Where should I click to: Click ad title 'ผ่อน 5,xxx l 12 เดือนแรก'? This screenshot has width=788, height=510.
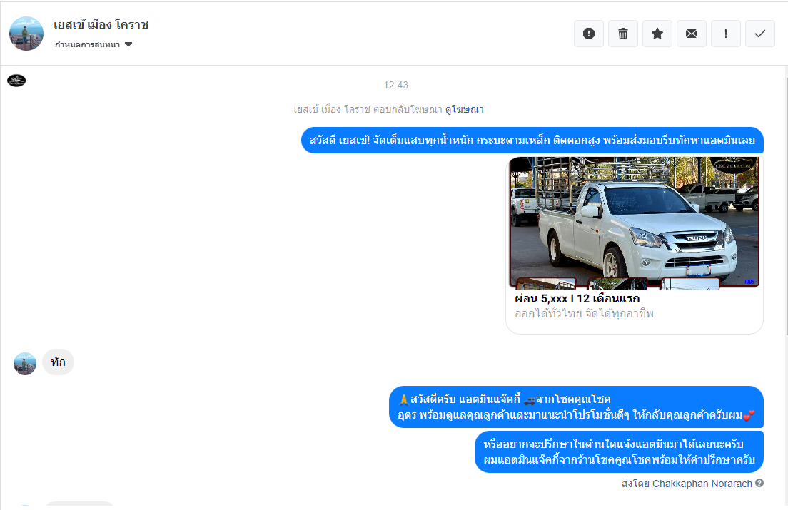coord(577,299)
